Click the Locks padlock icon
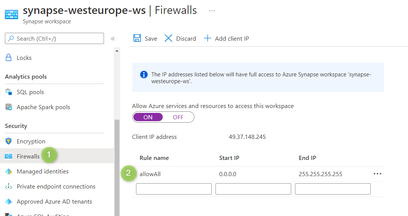 [8, 58]
